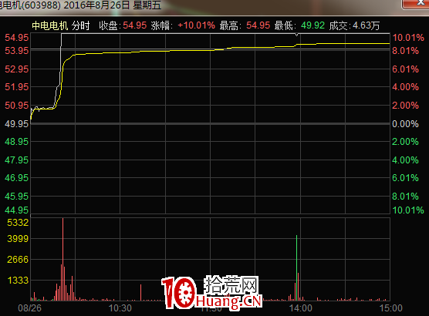The width and height of the screenshot is (429, 316).
Task: Click the 最低 value 49.92
Action: click(x=312, y=25)
